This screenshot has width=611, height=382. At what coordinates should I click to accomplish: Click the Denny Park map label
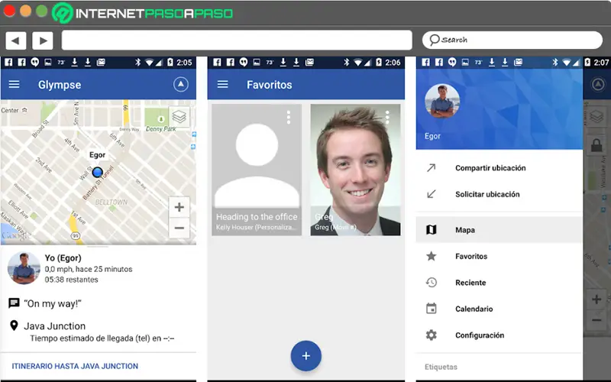[160, 129]
